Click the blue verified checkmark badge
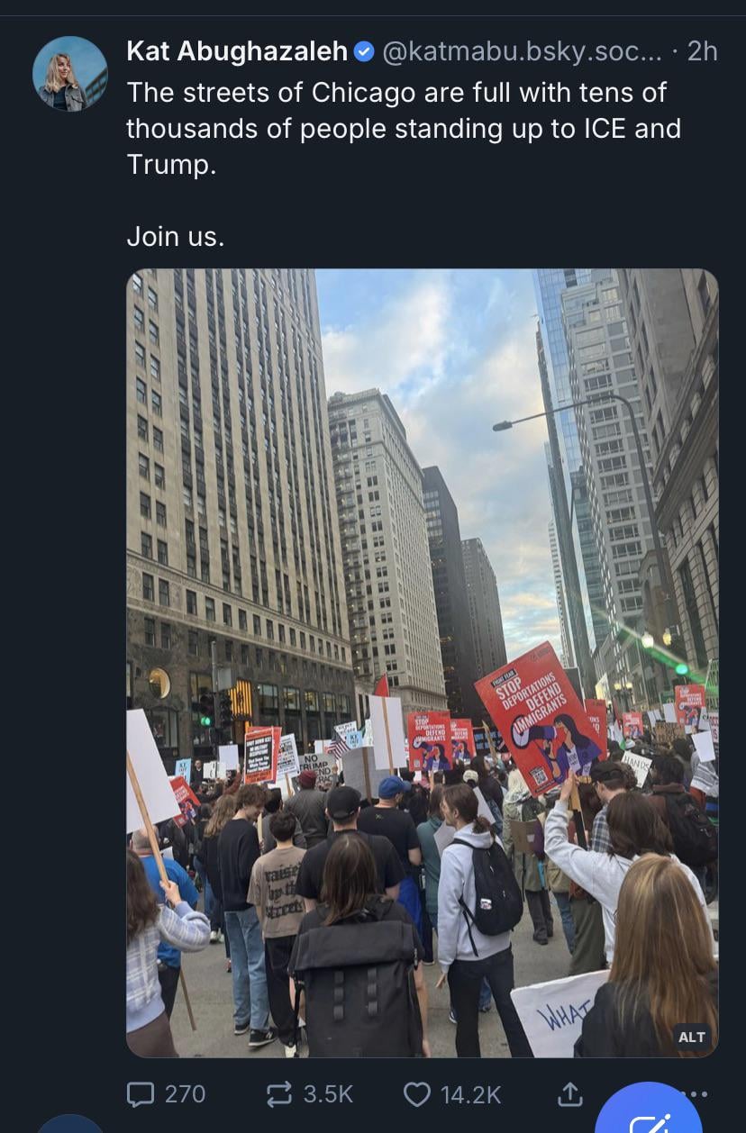This screenshot has height=1133, width=746. point(364,51)
